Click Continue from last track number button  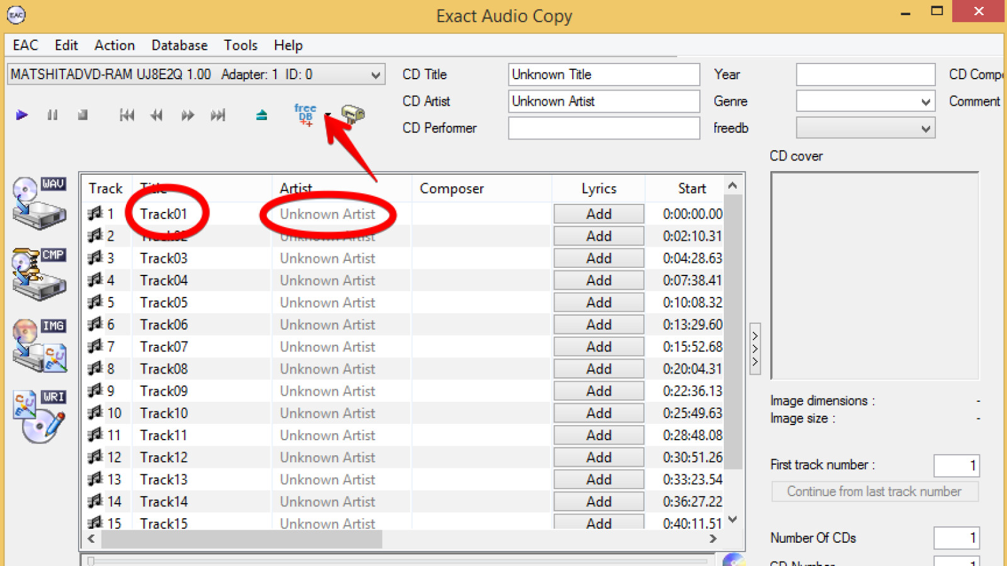tap(875, 491)
